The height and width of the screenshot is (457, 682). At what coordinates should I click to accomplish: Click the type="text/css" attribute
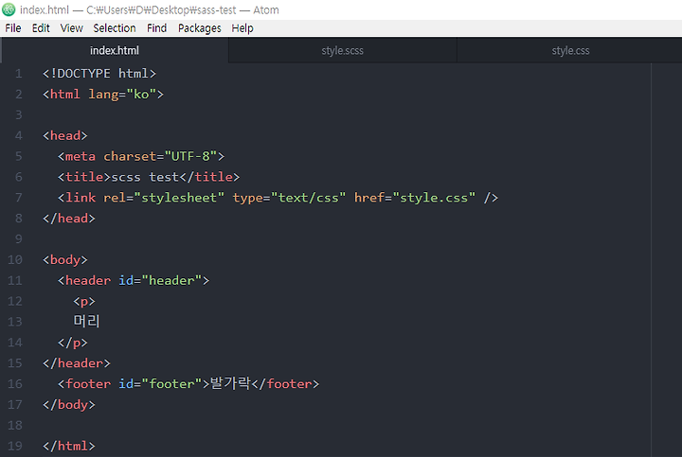(x=289, y=198)
